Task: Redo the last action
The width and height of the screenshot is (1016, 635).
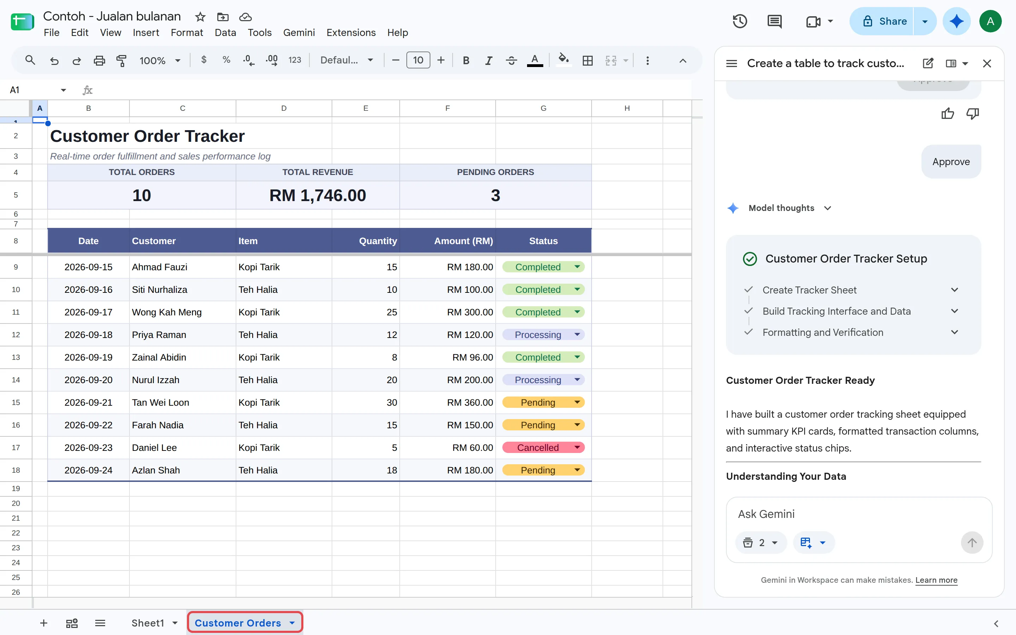Action: tap(77, 60)
